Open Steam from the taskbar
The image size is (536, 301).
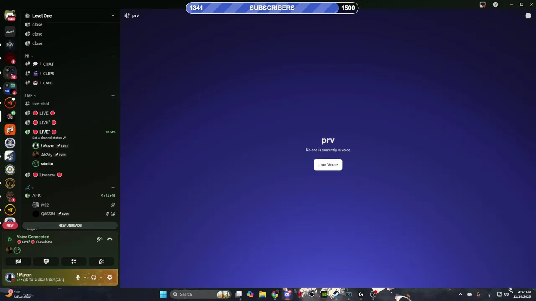[x=336, y=294]
